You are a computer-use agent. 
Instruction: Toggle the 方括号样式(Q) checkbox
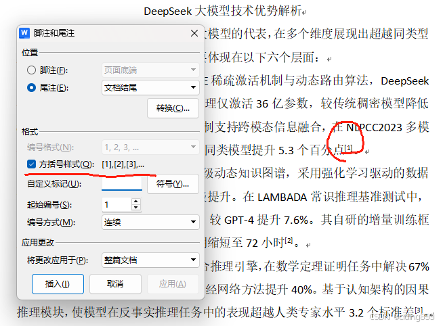31,164
